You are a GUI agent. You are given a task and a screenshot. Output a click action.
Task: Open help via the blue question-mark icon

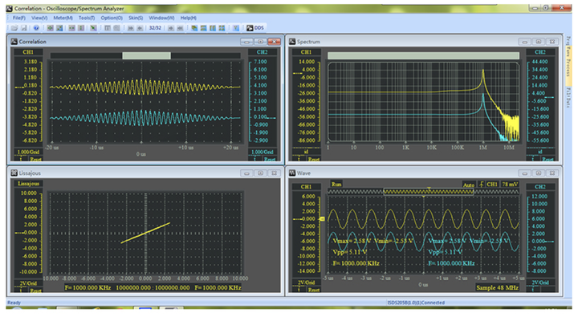pyautogui.click(x=36, y=27)
